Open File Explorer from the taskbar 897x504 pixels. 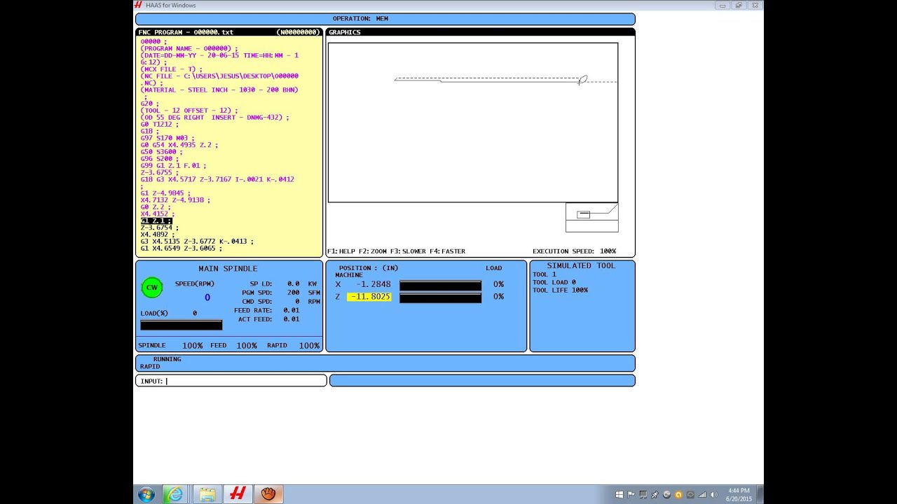(207, 494)
